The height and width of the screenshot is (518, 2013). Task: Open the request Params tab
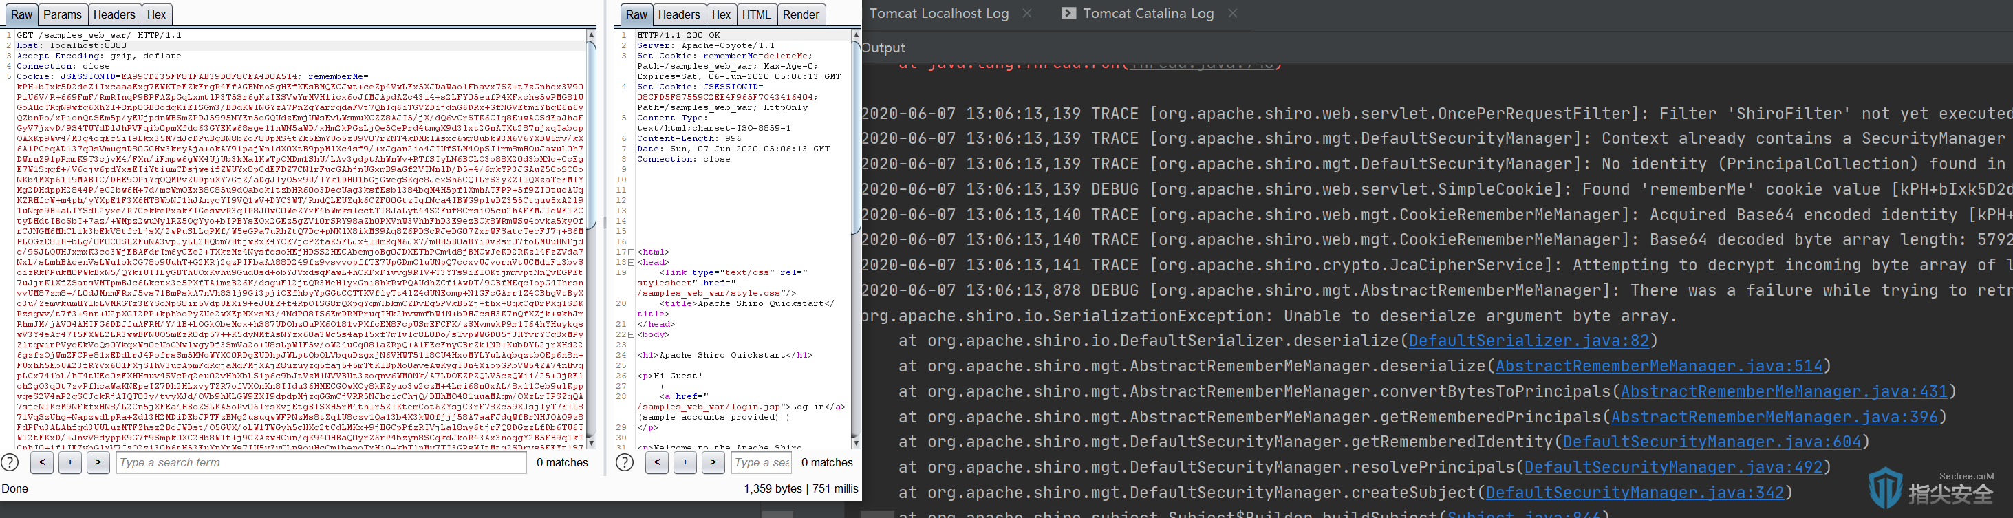pos(63,14)
